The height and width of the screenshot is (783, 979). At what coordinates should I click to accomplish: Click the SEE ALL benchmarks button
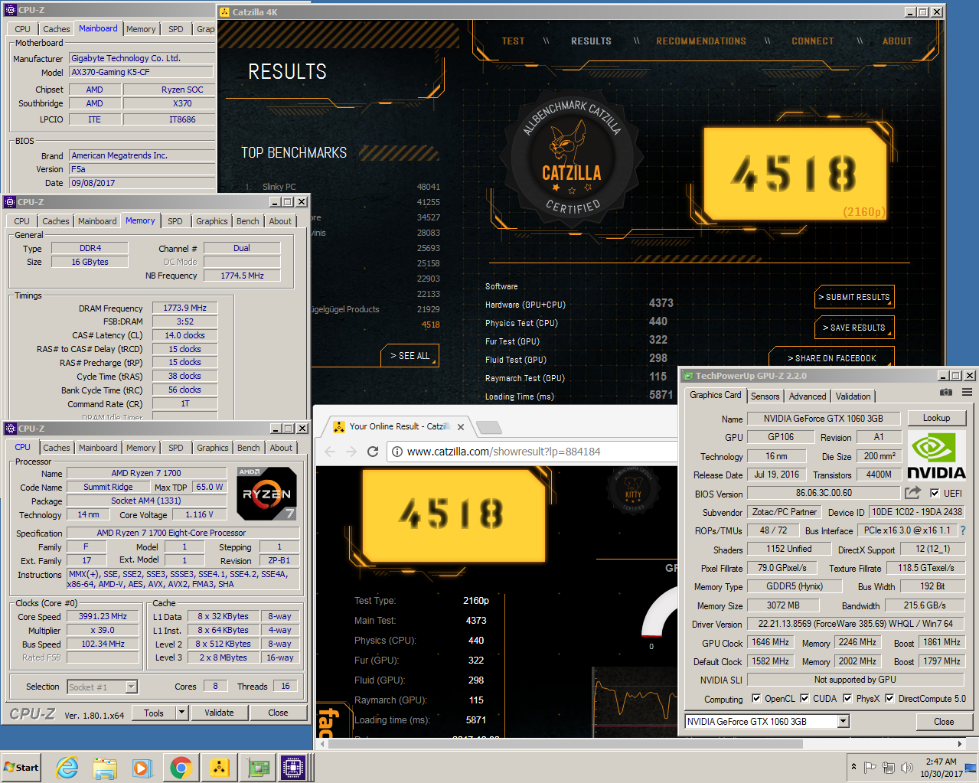[x=410, y=356]
